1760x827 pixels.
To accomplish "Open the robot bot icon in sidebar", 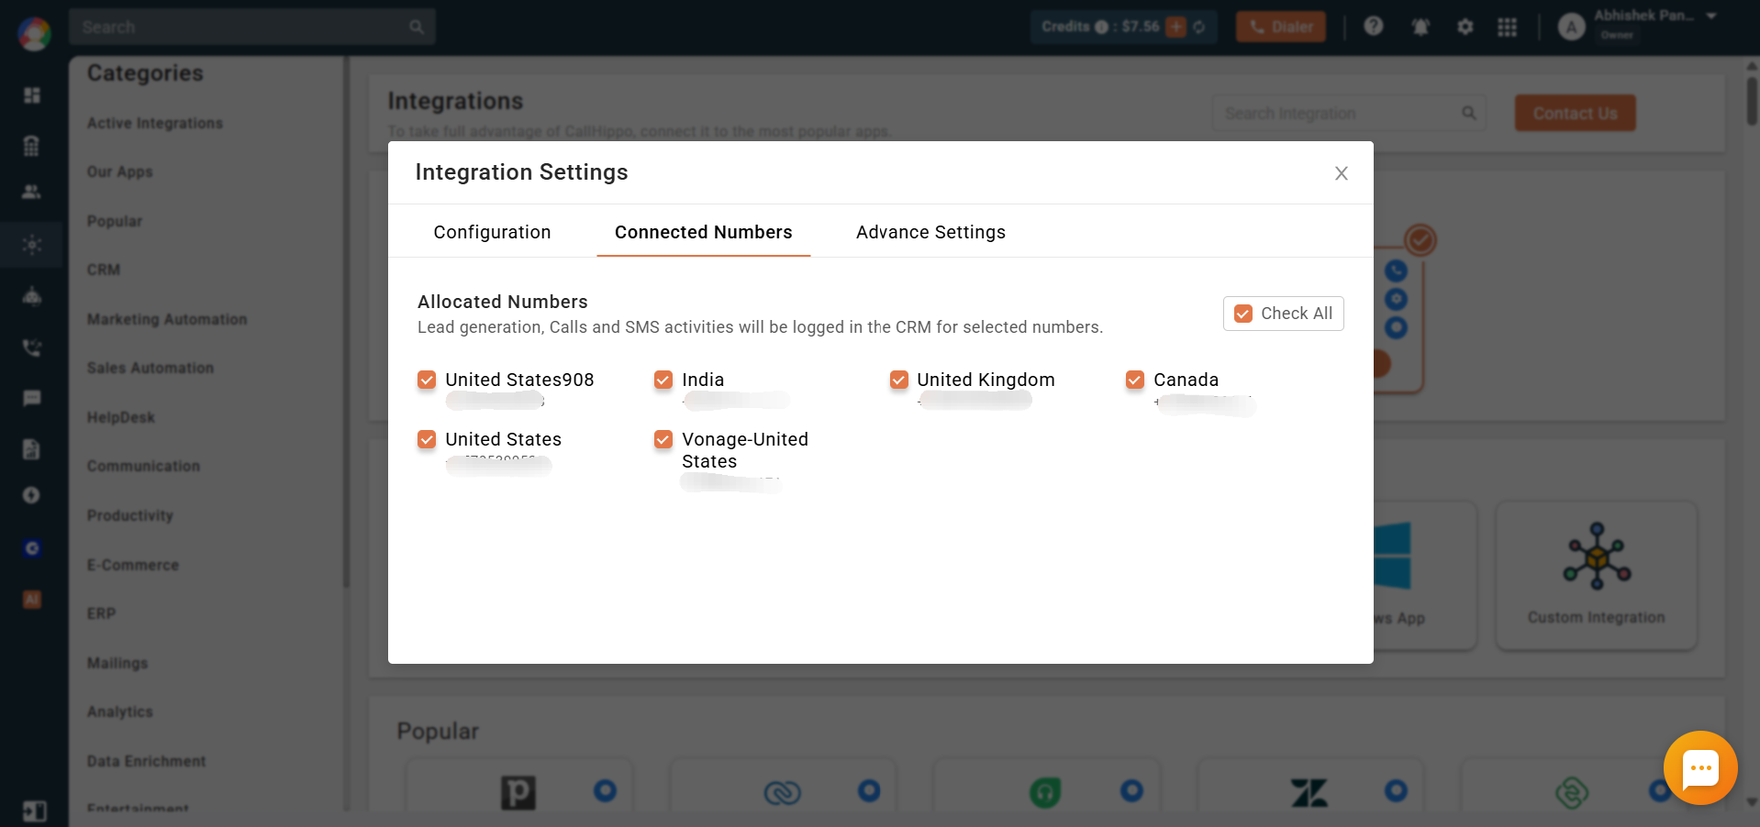I will point(32,296).
